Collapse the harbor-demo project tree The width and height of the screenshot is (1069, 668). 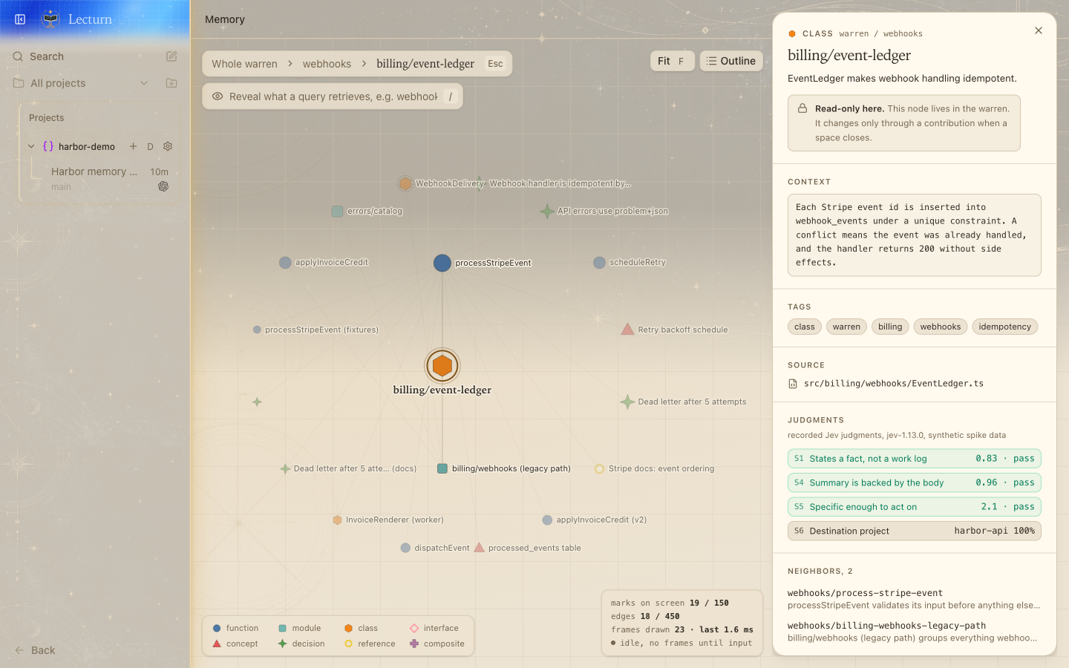31,146
